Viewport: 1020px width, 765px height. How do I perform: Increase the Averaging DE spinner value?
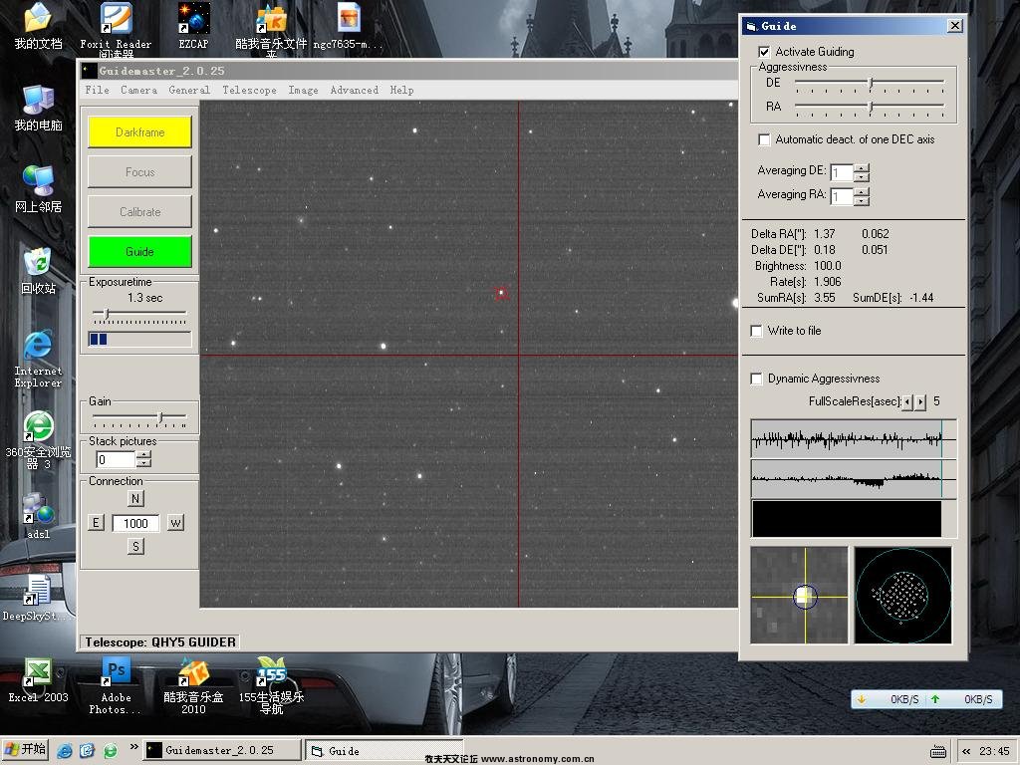pos(862,167)
